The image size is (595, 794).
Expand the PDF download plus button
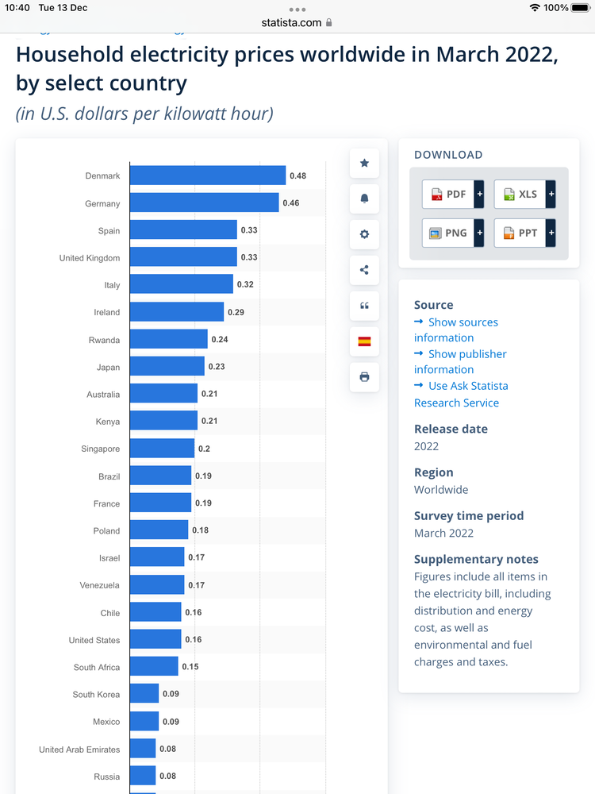(479, 194)
